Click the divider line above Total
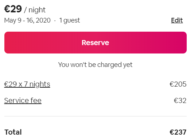194x139 pixels. click(96, 116)
